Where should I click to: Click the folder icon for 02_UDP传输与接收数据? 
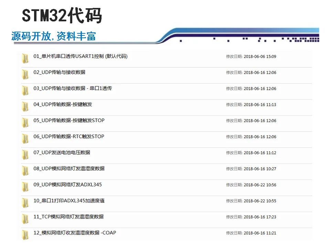pyautogui.click(x=25, y=74)
